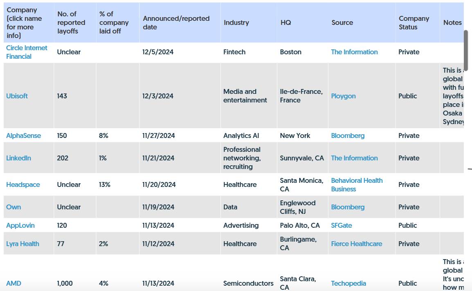This screenshot has height=291, width=472.
Task: Open the LinkedIn company link
Action: [18, 158]
